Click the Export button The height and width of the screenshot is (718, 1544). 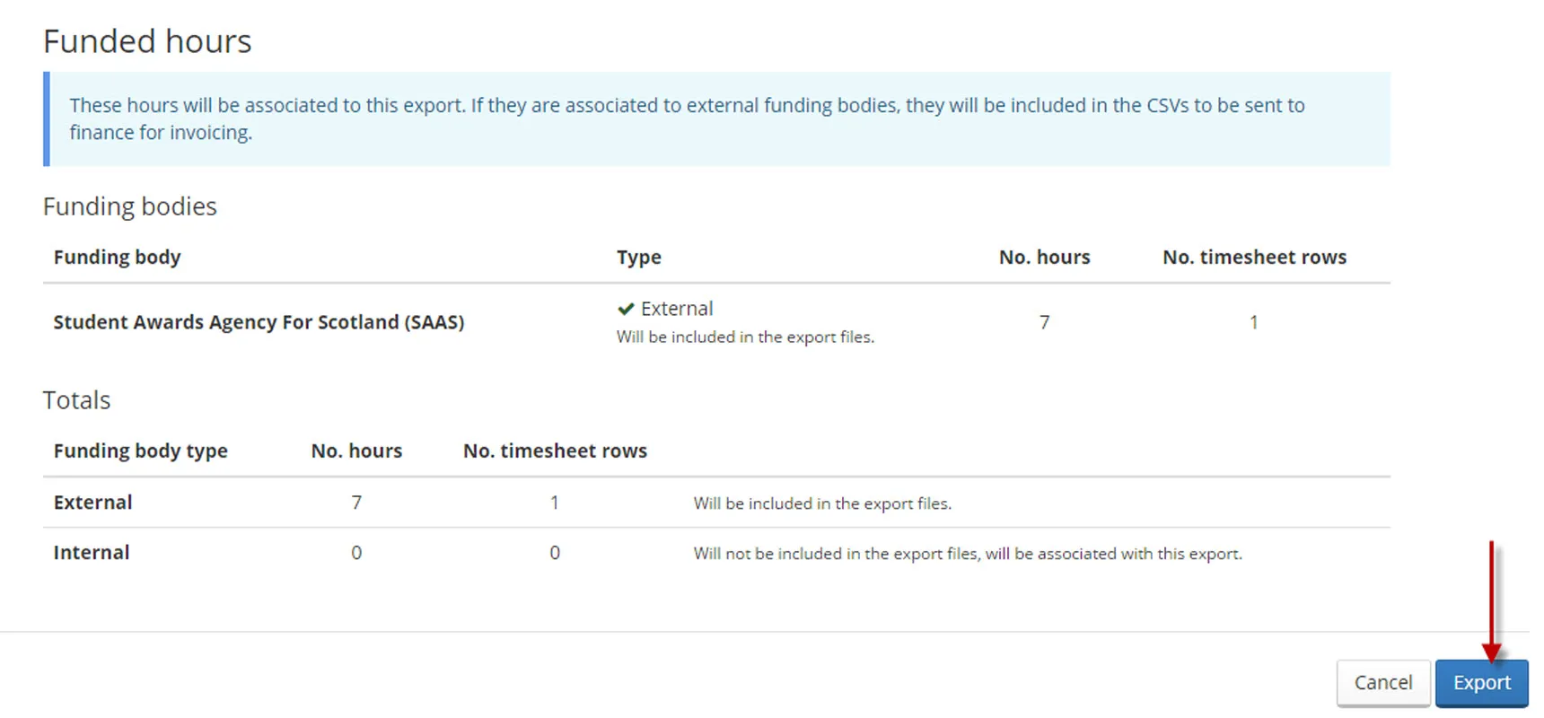click(1482, 682)
